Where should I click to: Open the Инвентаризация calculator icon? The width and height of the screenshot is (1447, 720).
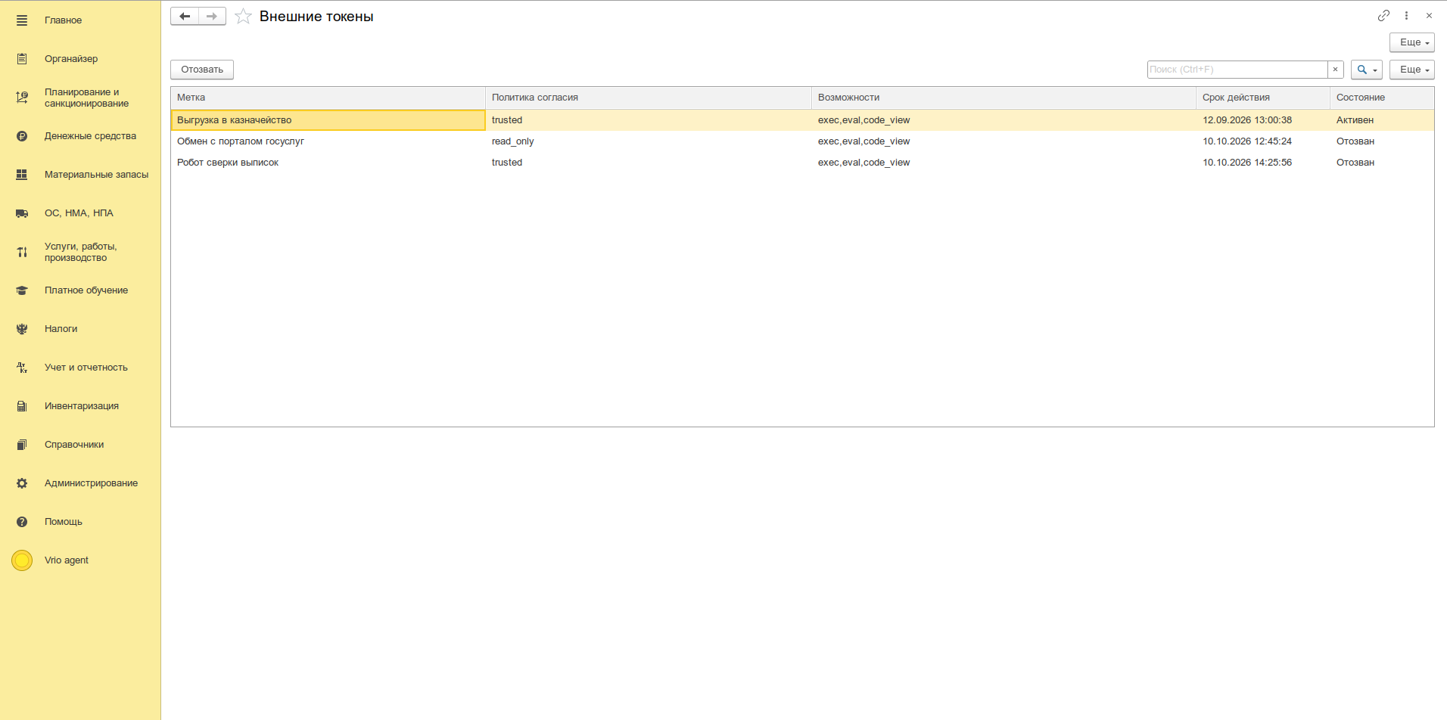[22, 406]
